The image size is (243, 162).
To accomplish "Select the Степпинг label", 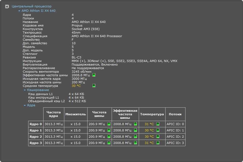I will 30,54.
